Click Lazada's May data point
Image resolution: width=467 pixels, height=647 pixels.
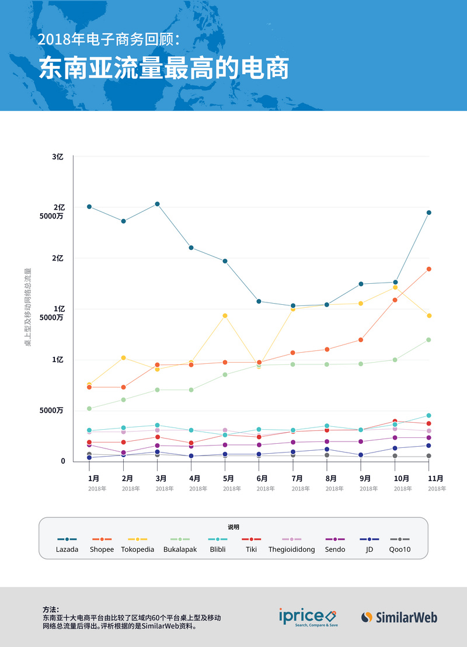tap(225, 261)
